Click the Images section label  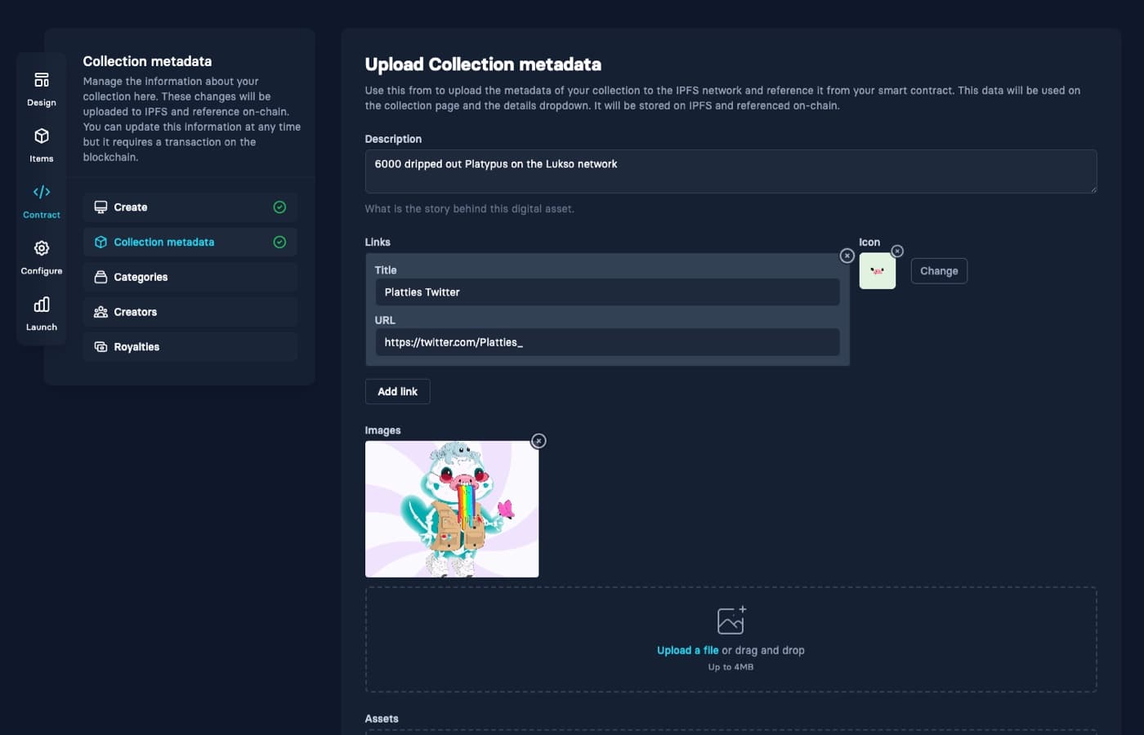[x=382, y=430]
